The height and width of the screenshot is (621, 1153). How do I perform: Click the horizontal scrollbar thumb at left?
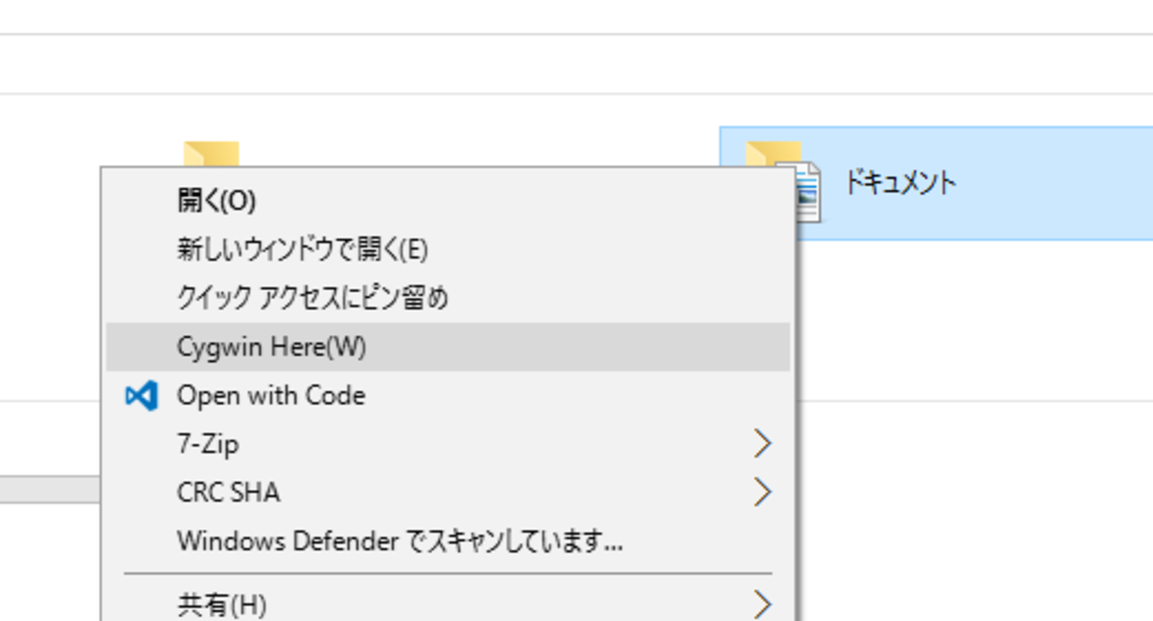click(50, 489)
